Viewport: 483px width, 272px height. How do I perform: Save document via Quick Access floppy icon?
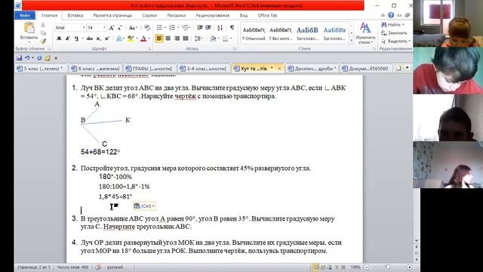coord(19,58)
